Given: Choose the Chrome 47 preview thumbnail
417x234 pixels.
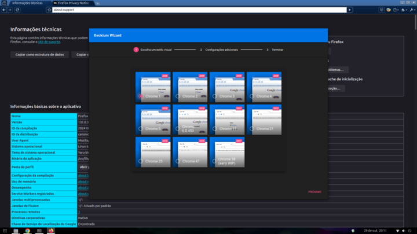Looking at the screenshot, I should (x=190, y=152).
